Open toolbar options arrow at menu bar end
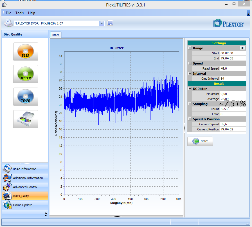This screenshot has height=227, width=252. coord(248,13)
